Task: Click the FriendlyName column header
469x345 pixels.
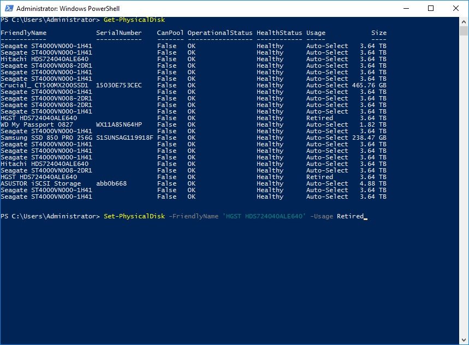Action: [x=23, y=33]
